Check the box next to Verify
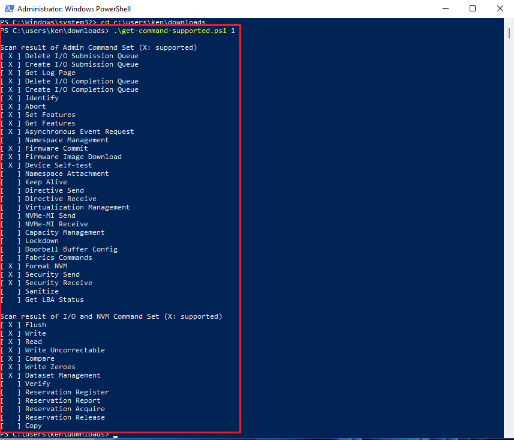This screenshot has height=440, width=514. (x=10, y=383)
